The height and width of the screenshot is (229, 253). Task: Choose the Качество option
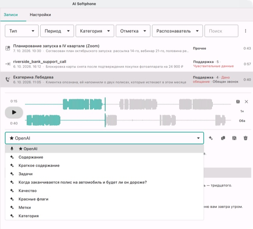(x=104, y=190)
